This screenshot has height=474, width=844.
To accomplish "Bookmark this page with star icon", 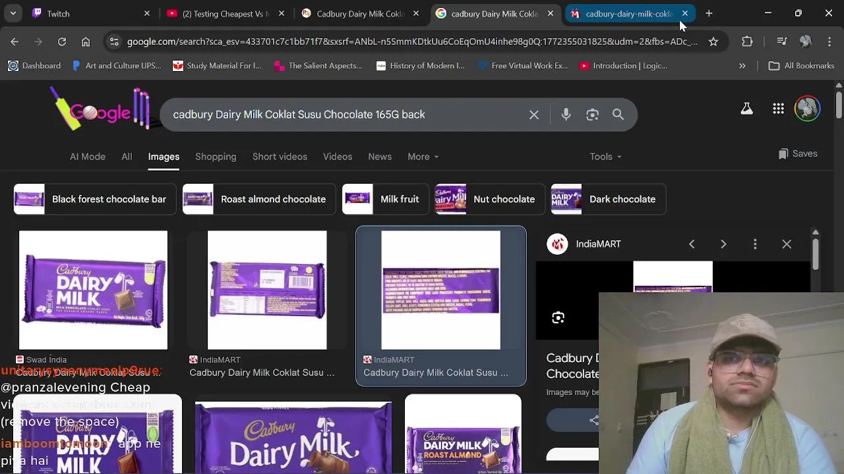I will click(713, 41).
